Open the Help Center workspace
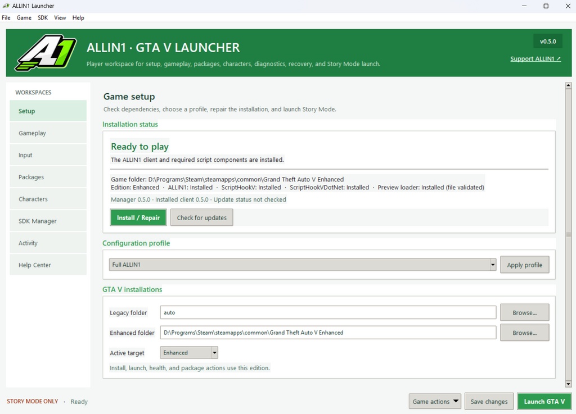This screenshot has height=414, width=576. pos(48,265)
